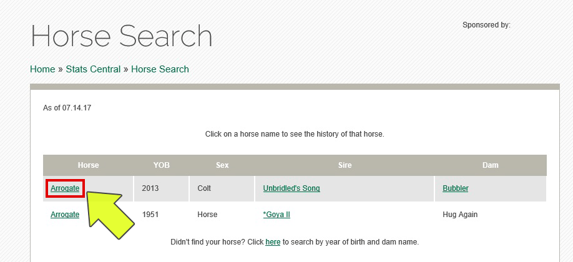Click the Sex column header
573x262 pixels.
click(222, 165)
